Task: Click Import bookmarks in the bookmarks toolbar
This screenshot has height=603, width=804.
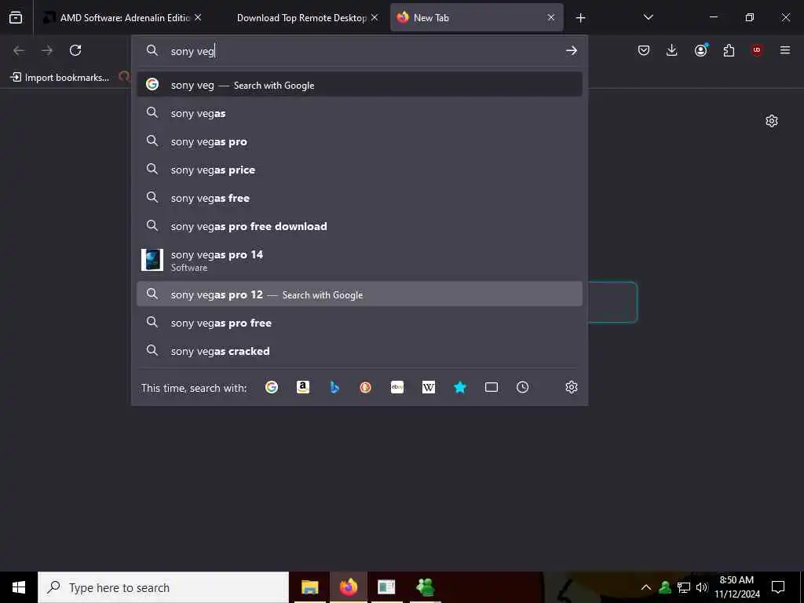Action: coord(60,78)
